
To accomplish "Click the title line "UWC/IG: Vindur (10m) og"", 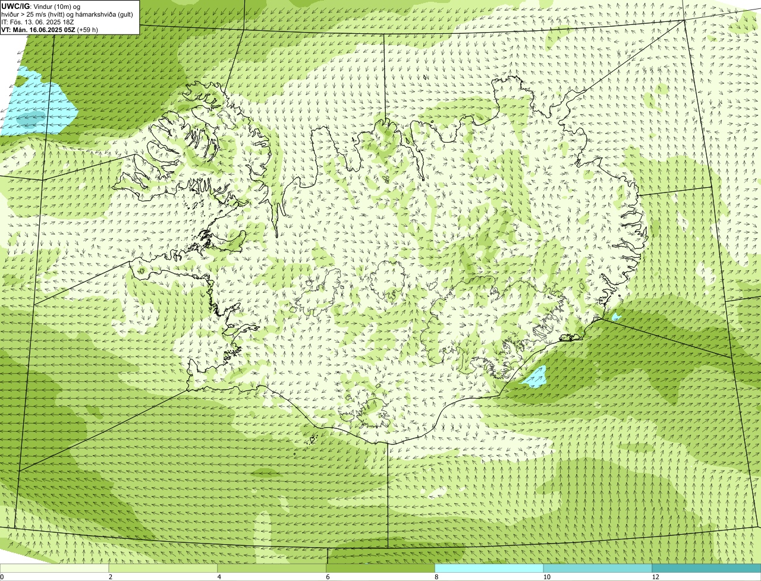I will [x=41, y=6].
